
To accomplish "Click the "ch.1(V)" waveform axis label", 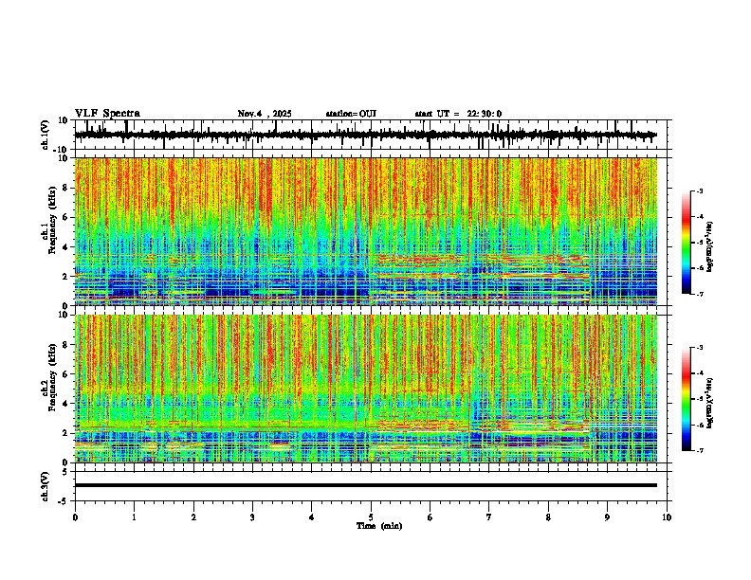I will [46, 135].
